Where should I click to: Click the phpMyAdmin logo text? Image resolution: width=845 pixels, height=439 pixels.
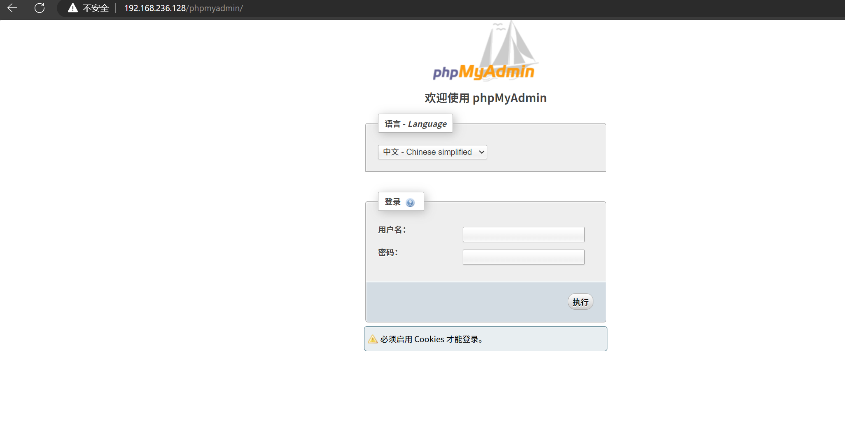click(483, 72)
